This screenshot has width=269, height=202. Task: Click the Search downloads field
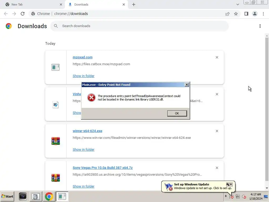coord(139,26)
